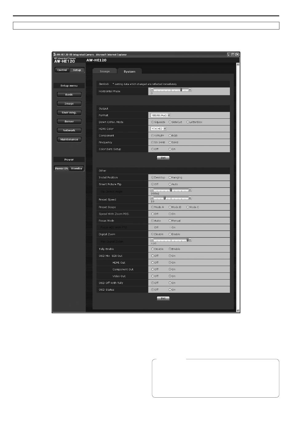This screenshot has width=292, height=421.
Task: Turn Off Speed With Zoom POS.
Action: (152, 214)
